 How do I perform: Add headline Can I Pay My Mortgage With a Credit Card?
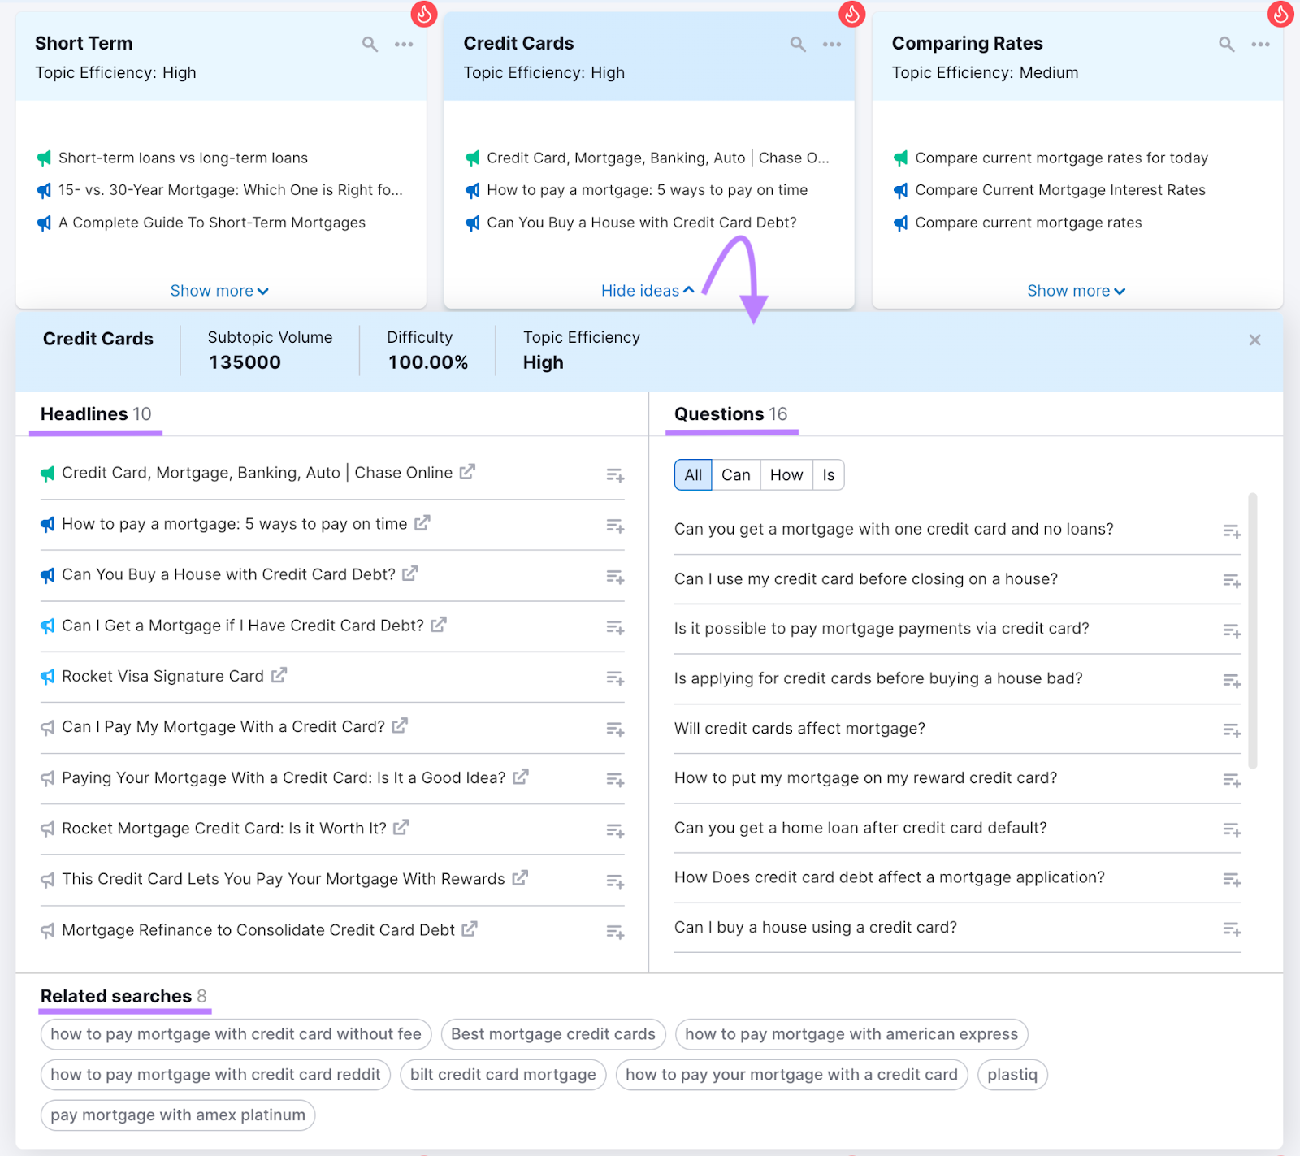point(615,729)
